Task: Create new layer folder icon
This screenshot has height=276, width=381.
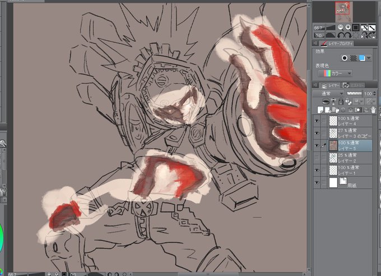Action: 336,110
